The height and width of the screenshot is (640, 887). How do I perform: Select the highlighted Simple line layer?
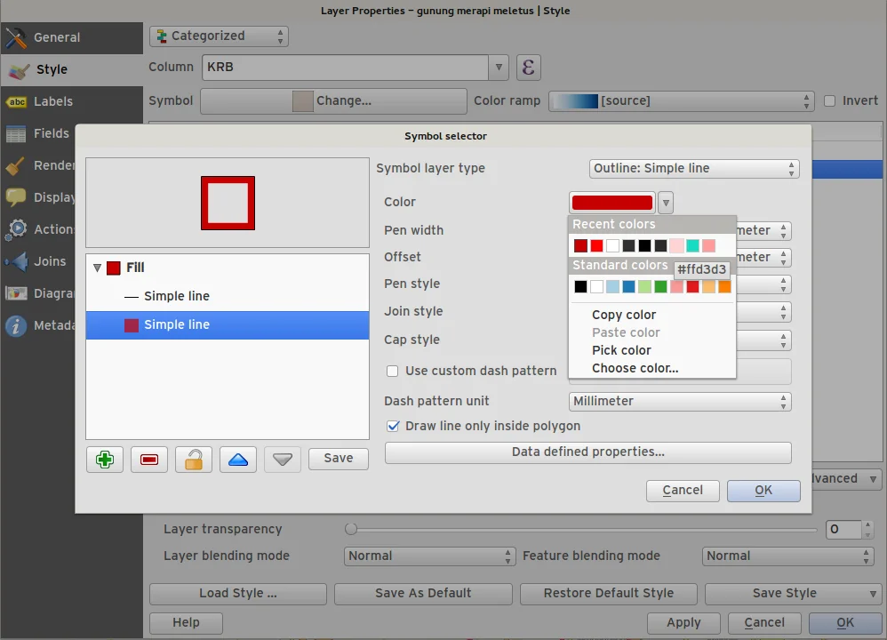pos(177,324)
